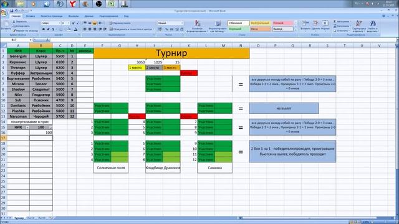
Task: Open Format as Table gallery
Action: coord(218,26)
